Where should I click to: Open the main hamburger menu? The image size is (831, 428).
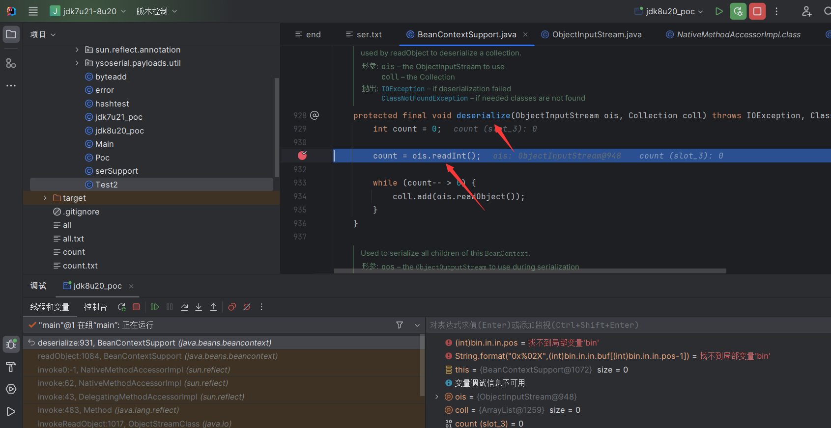(x=33, y=11)
